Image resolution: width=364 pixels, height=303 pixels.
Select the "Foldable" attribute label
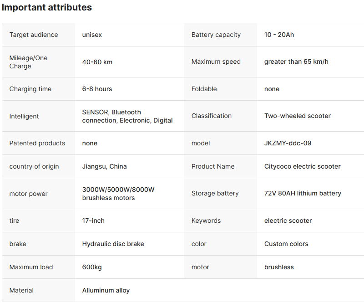[x=204, y=89]
